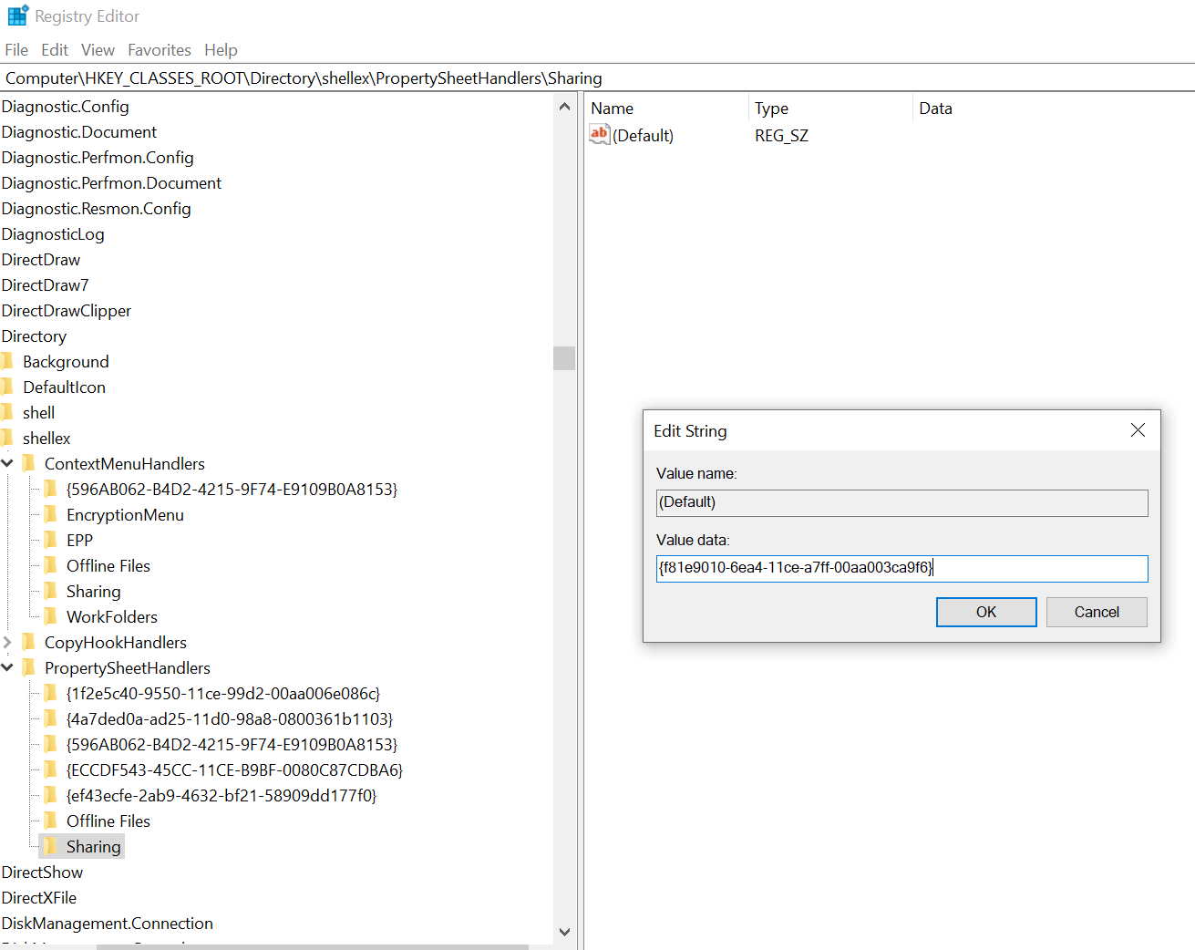Viewport: 1195px width, 950px height.
Task: Select the DirectDraw7 key
Action: [x=46, y=285]
